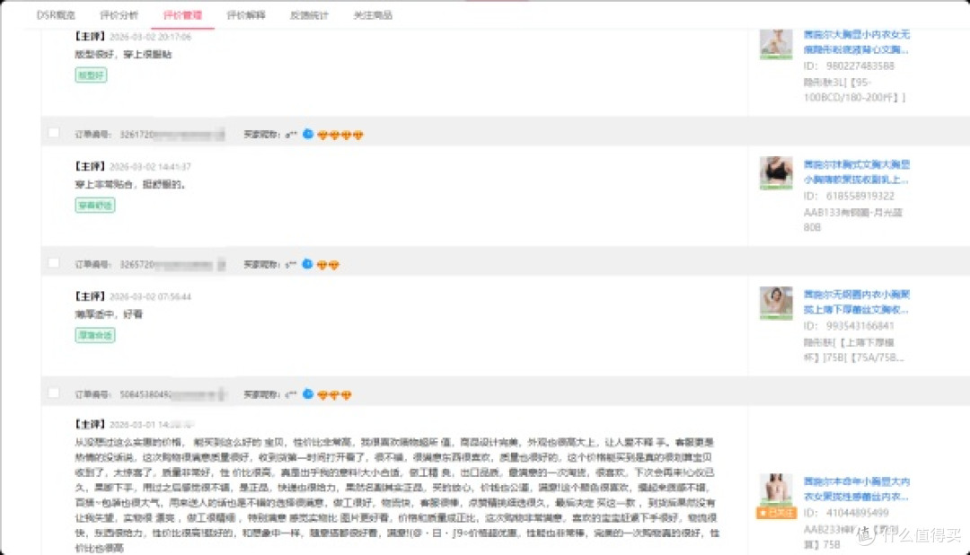Image resolution: width=970 pixels, height=555 pixels.
Task: Open the 反馈统计 tab
Action: pyautogui.click(x=309, y=15)
